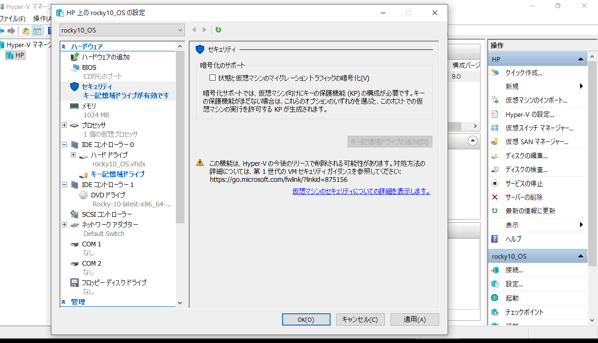Click the チェックポイント icon in actions
The width and height of the screenshot is (598, 343).
(x=495, y=312)
